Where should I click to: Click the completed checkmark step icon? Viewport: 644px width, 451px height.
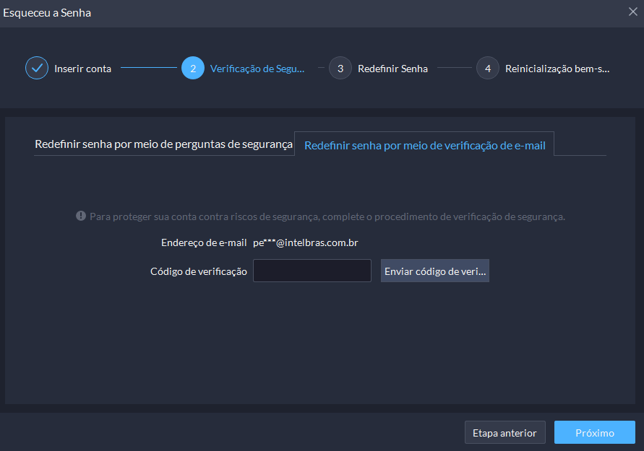point(37,68)
